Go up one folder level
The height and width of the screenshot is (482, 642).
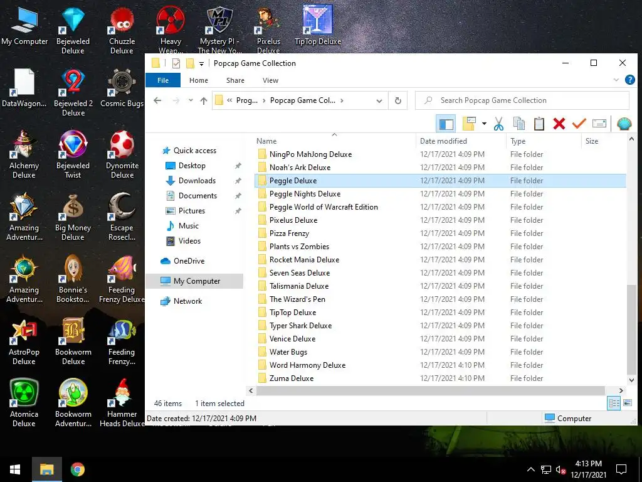(x=204, y=100)
